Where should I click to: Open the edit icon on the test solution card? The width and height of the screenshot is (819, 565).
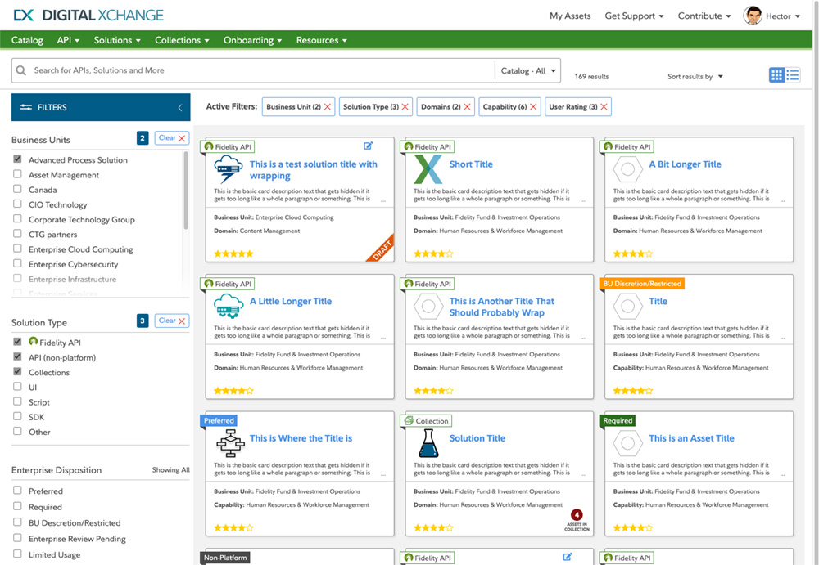point(368,146)
